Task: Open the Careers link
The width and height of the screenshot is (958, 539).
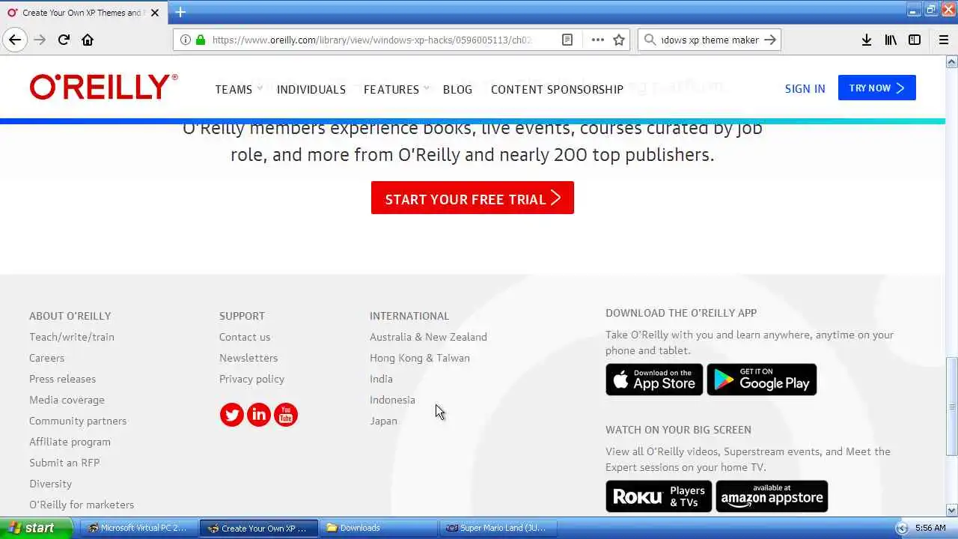Action: (46, 358)
